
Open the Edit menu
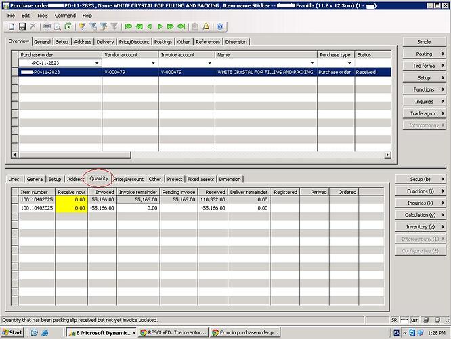tap(25, 16)
